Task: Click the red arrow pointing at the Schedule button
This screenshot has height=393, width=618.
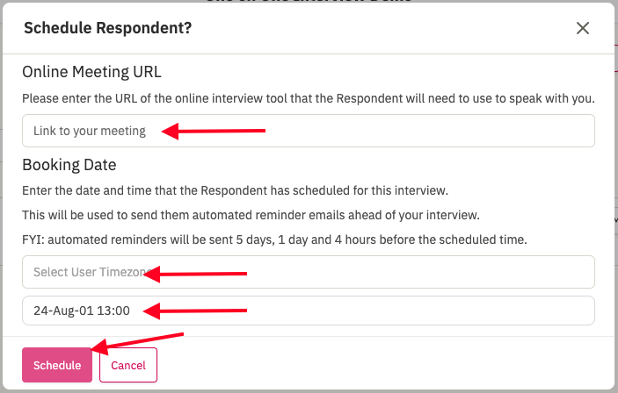Action: pos(137,342)
